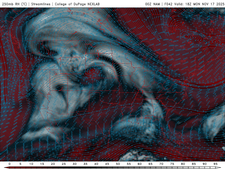This screenshot has height=169, width=225.
Task: Select the 10 value on the color scale
Action: [31, 164]
